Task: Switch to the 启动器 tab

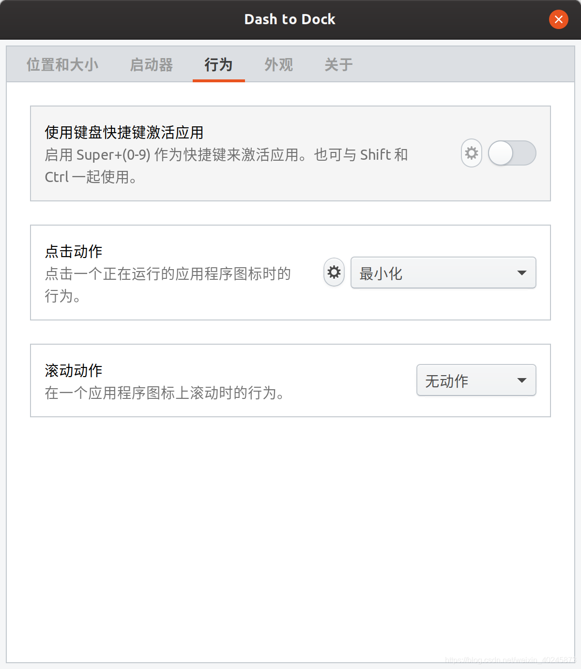Action: [152, 64]
